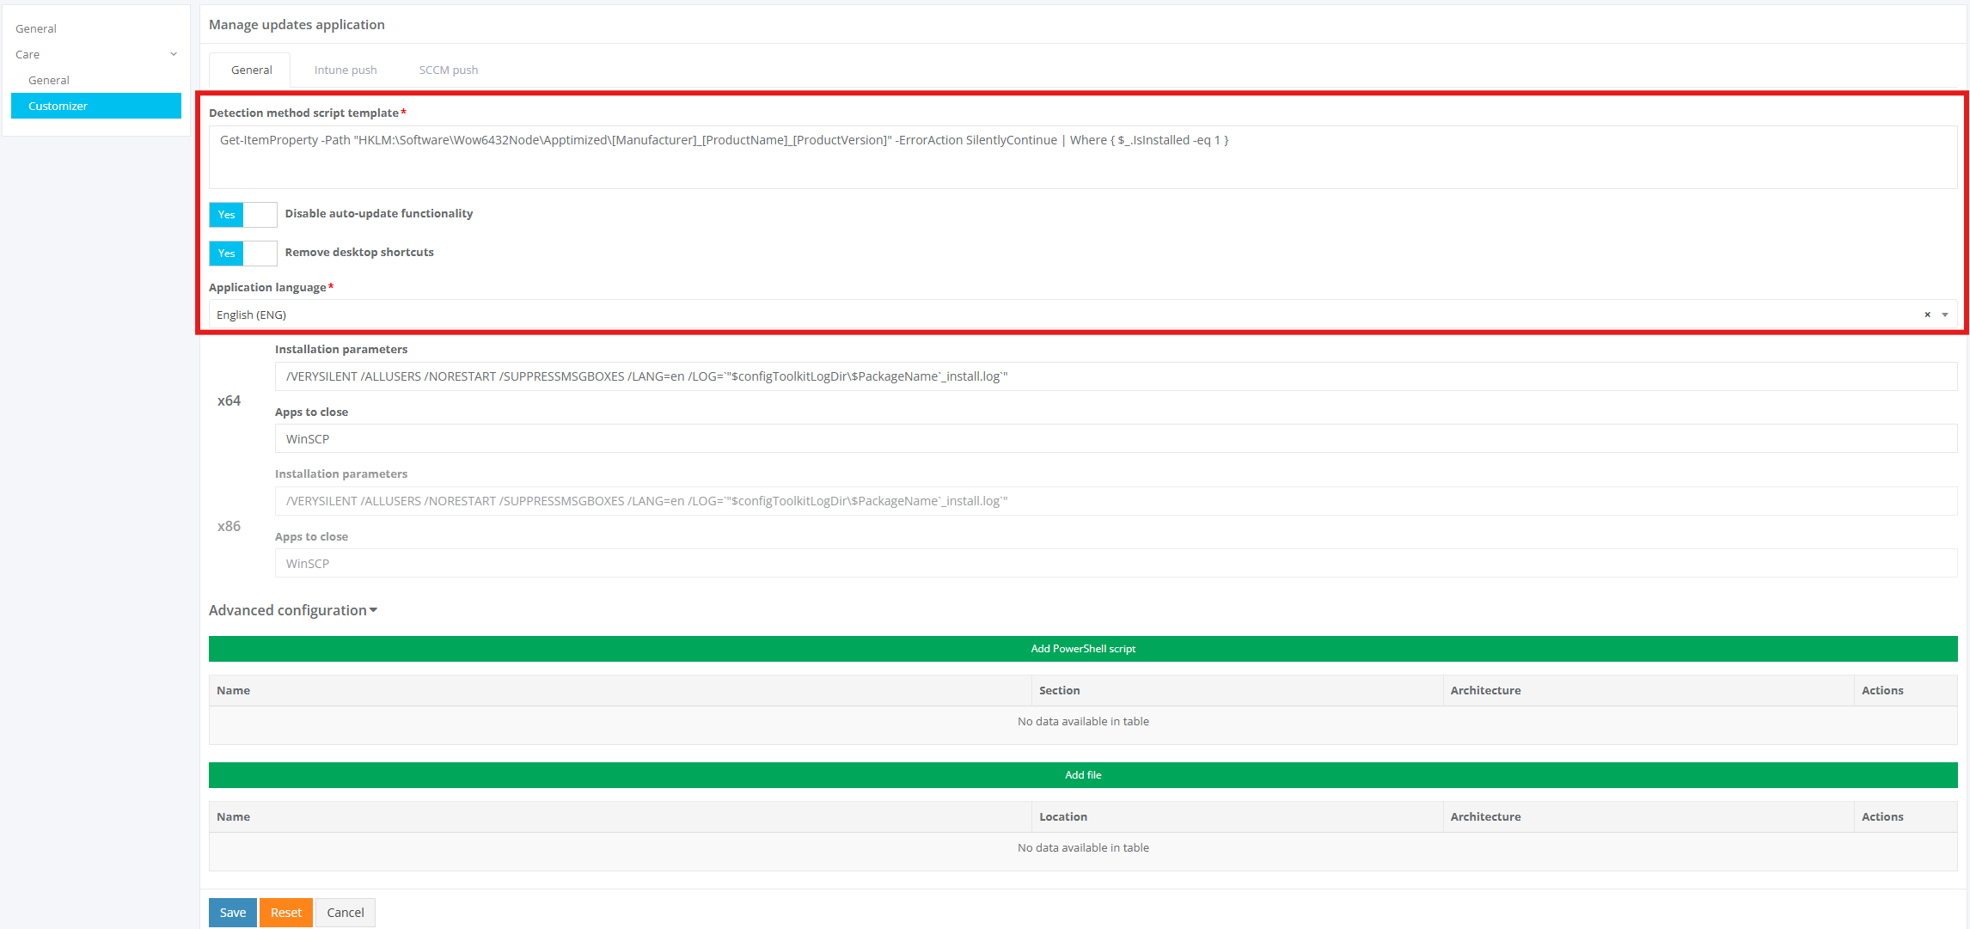The width and height of the screenshot is (1970, 929).
Task: Switch to the Intune push tab
Action: [x=346, y=70]
